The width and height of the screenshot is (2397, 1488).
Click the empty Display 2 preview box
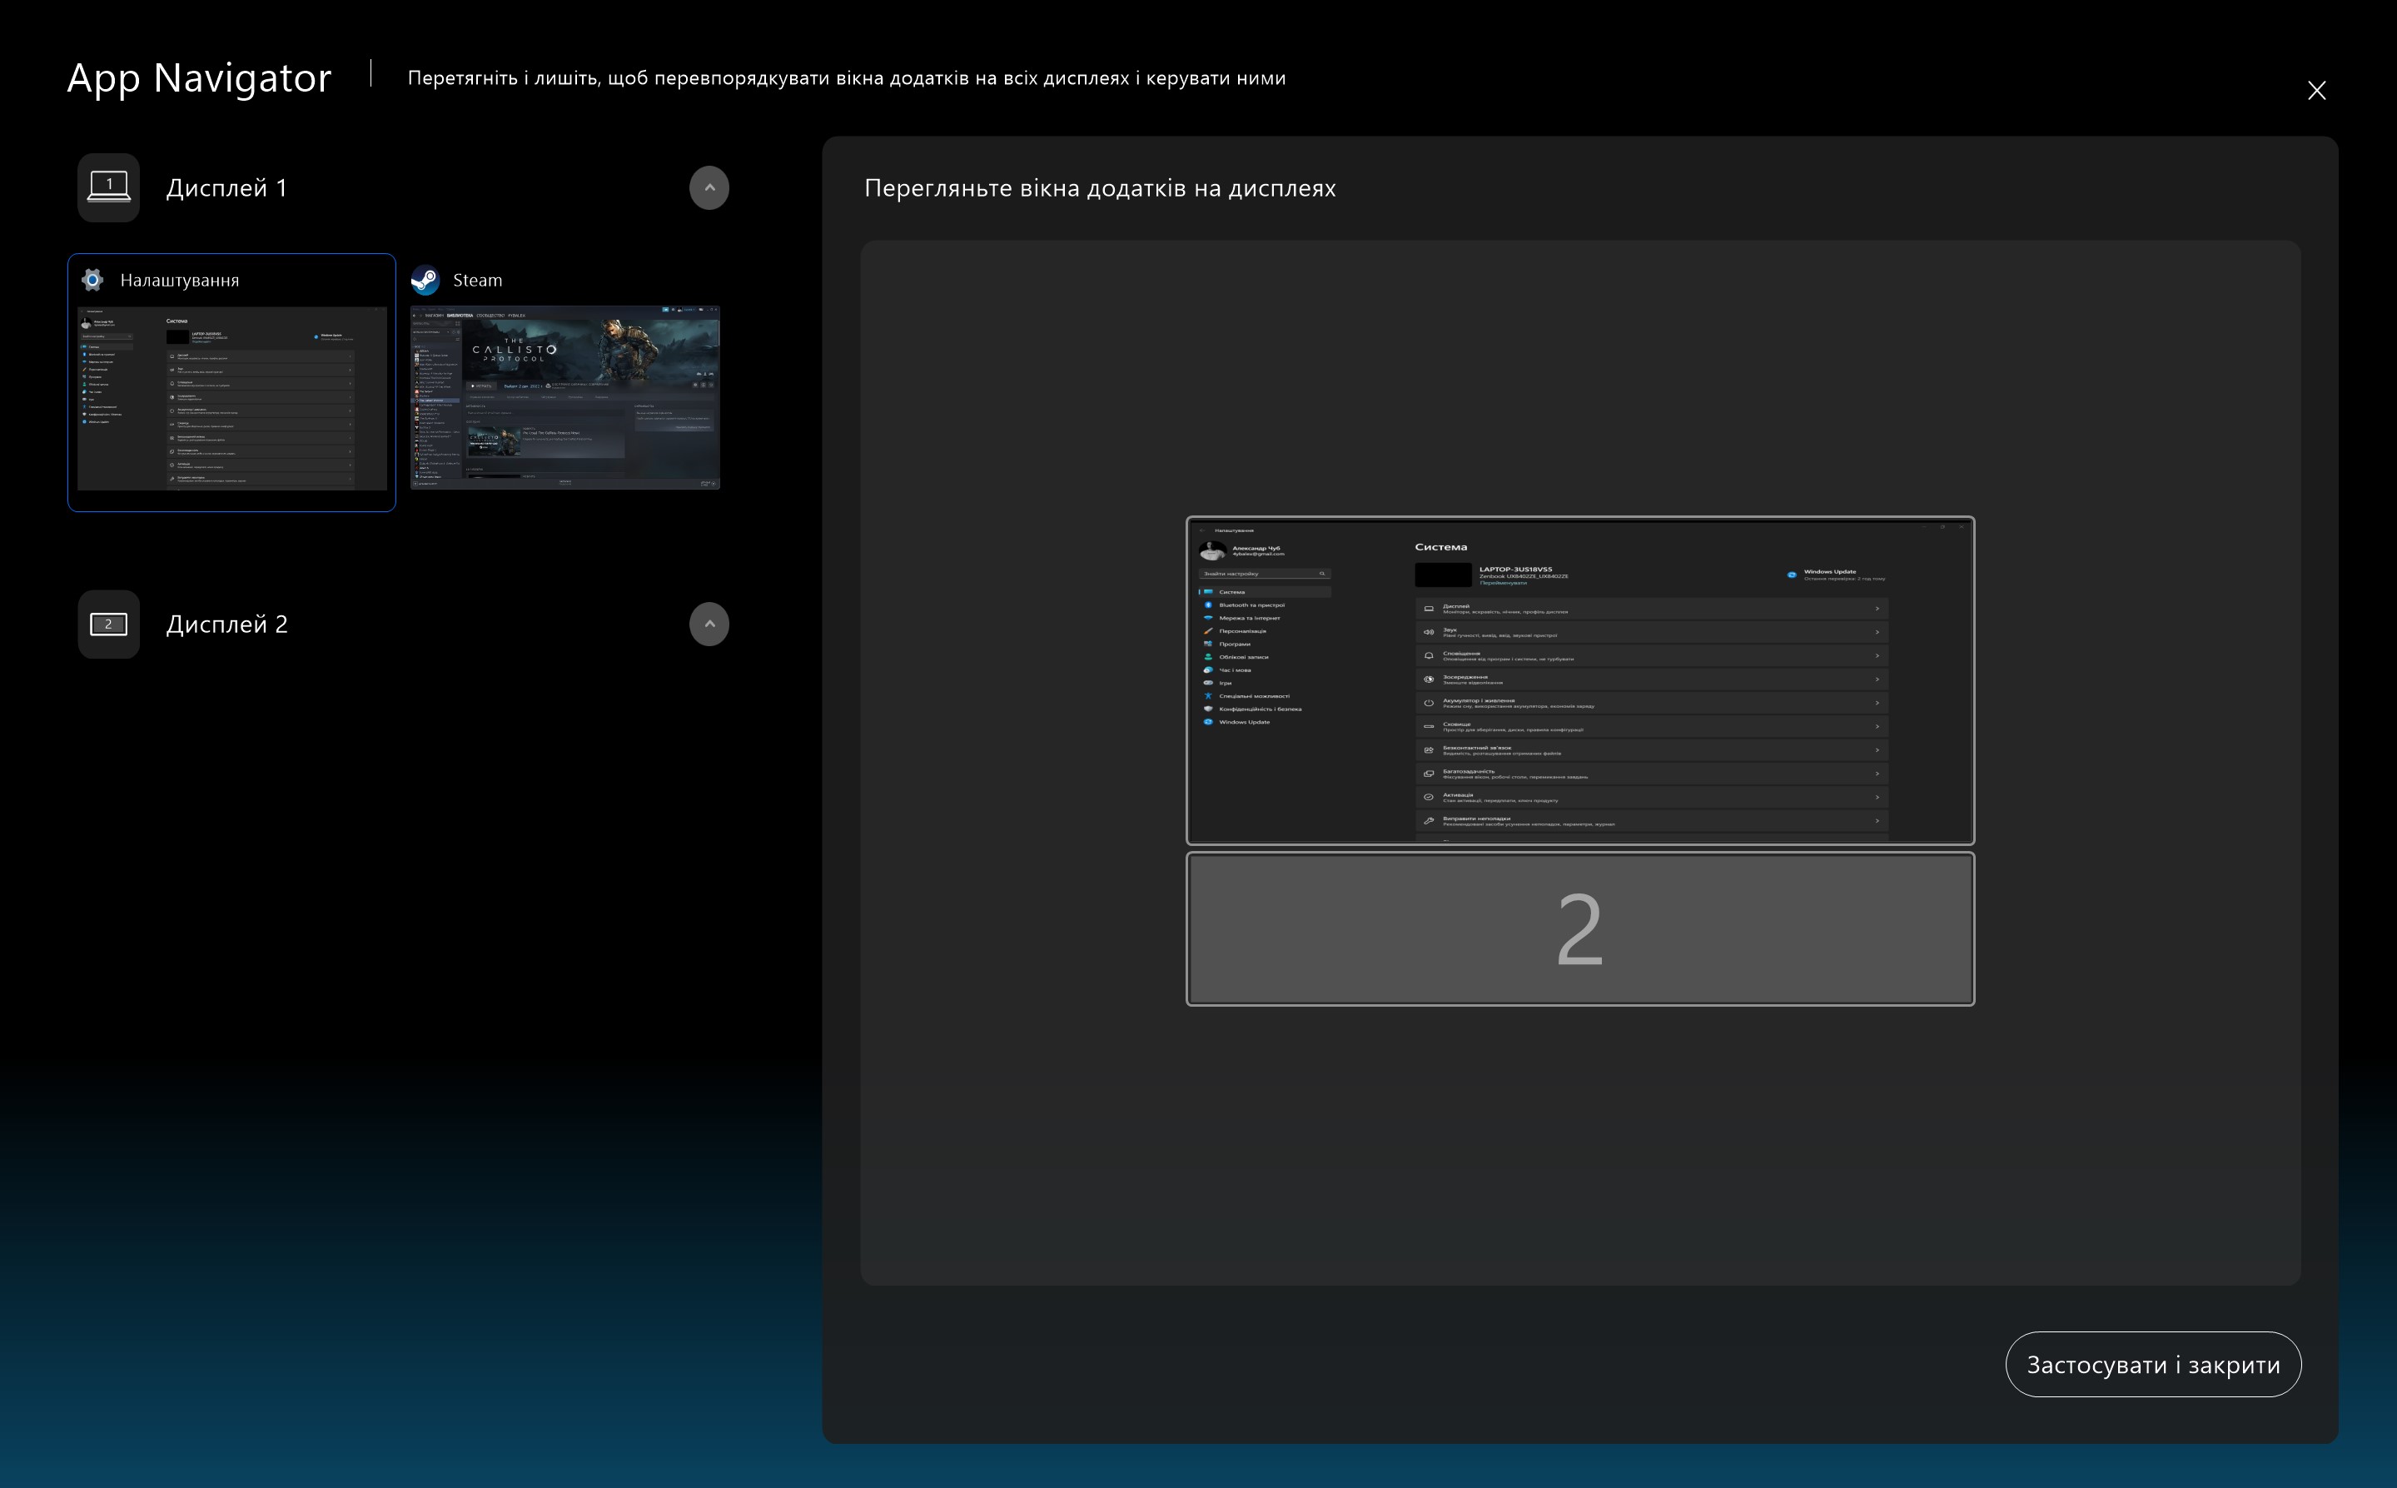pos(1580,929)
